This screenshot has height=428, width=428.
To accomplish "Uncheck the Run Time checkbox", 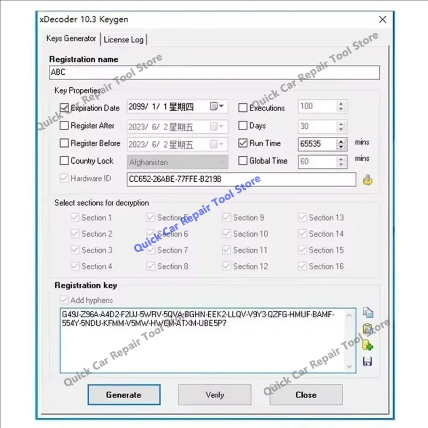I will tap(243, 143).
